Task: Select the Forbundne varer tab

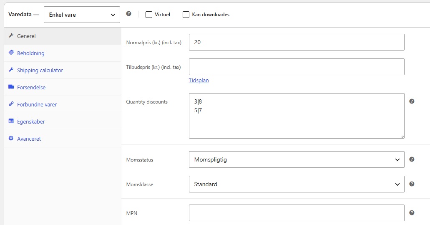Action: [x=63, y=104]
